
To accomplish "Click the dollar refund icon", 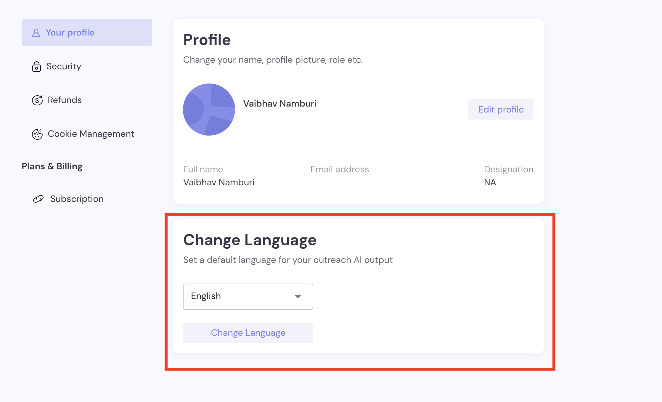I will 37,100.
